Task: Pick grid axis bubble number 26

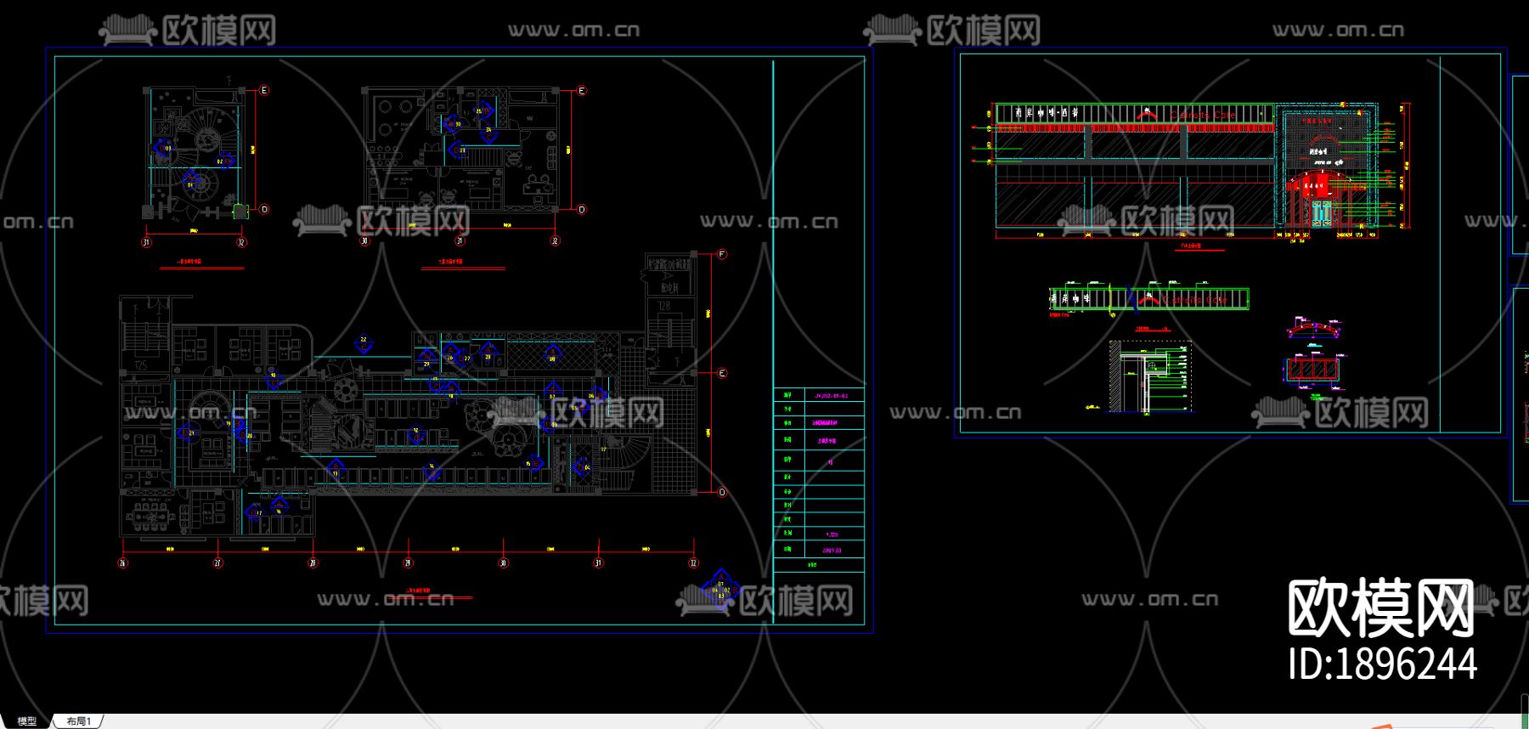Action: tap(123, 563)
